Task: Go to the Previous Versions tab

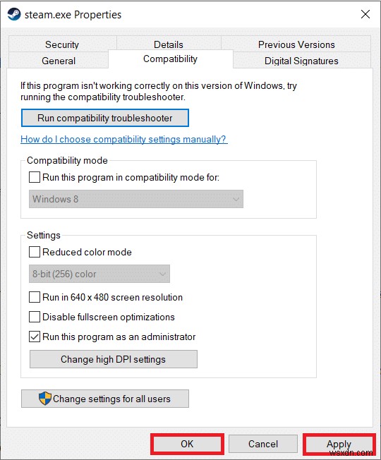Action: [296, 44]
